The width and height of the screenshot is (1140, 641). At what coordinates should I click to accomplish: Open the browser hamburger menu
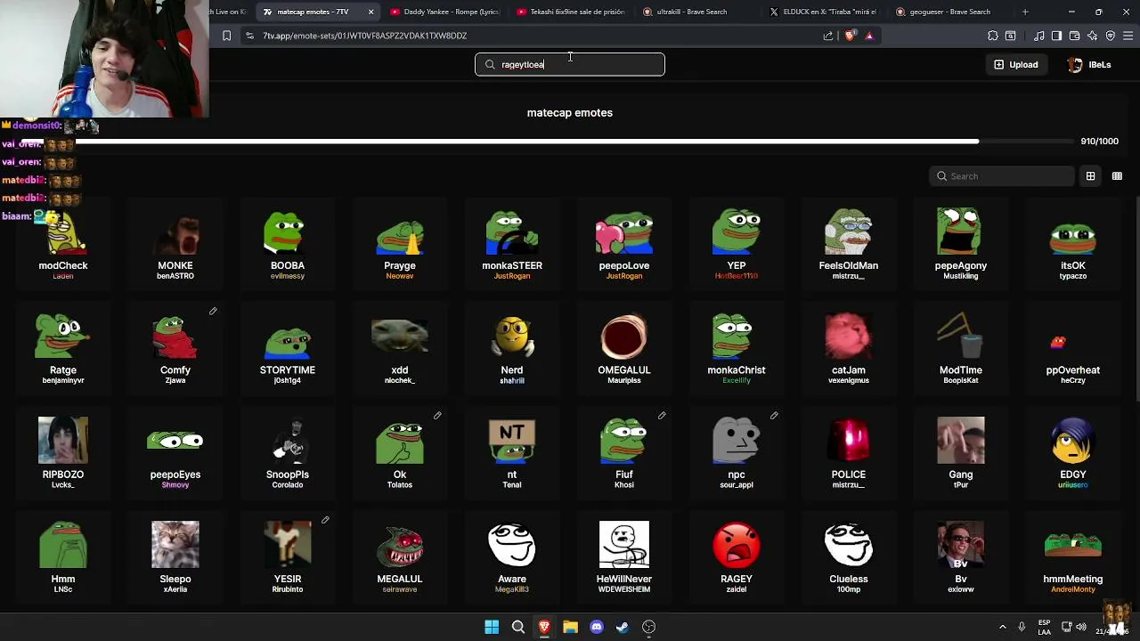[x=1128, y=36]
